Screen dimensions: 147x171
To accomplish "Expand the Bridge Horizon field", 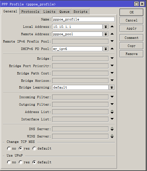I will [112, 80].
